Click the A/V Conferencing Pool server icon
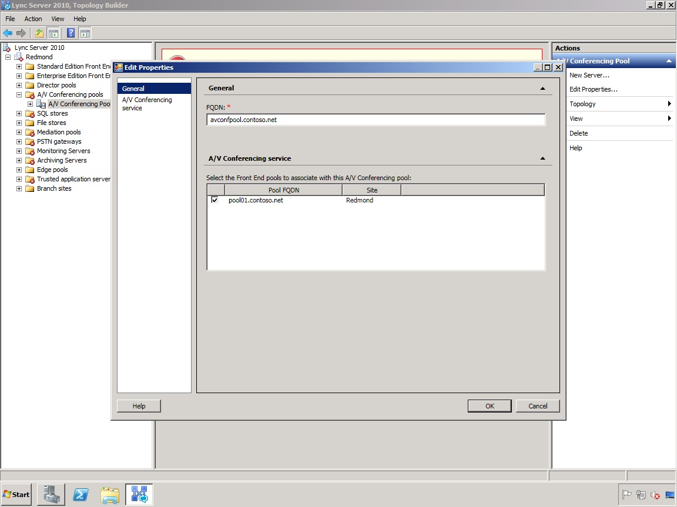Viewport: 677px width, 507px height. pyautogui.click(x=41, y=104)
